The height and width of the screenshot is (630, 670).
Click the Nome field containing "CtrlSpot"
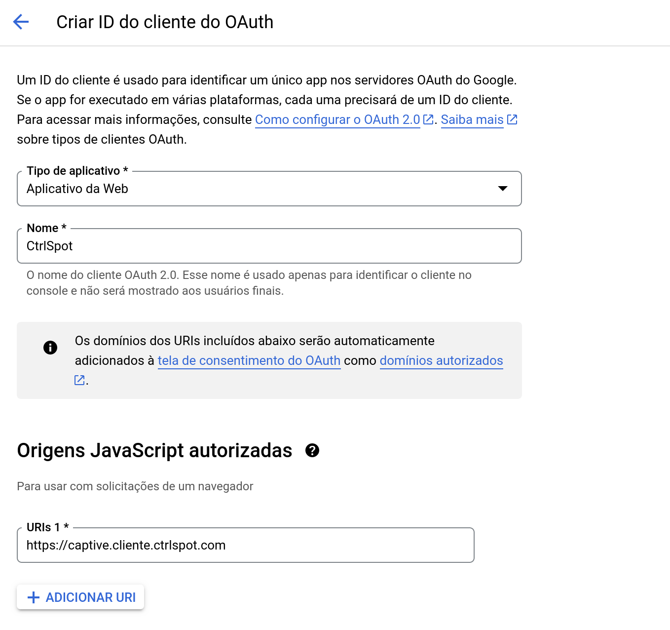point(269,246)
